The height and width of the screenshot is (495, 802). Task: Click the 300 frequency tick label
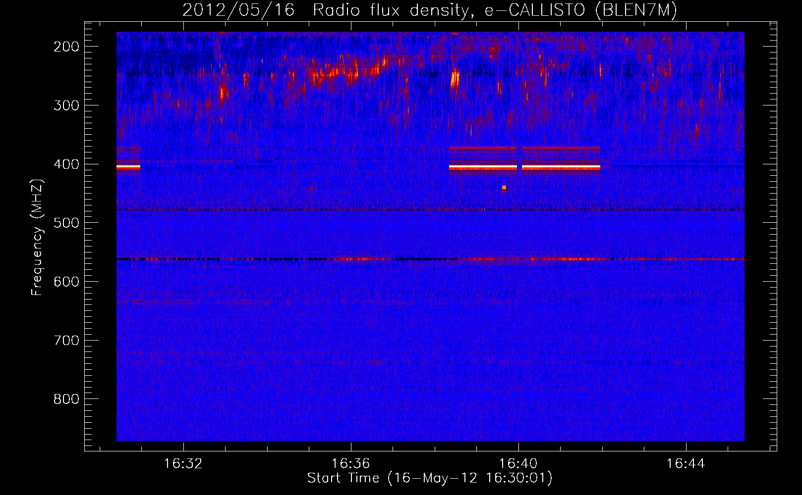pyautogui.click(x=66, y=105)
